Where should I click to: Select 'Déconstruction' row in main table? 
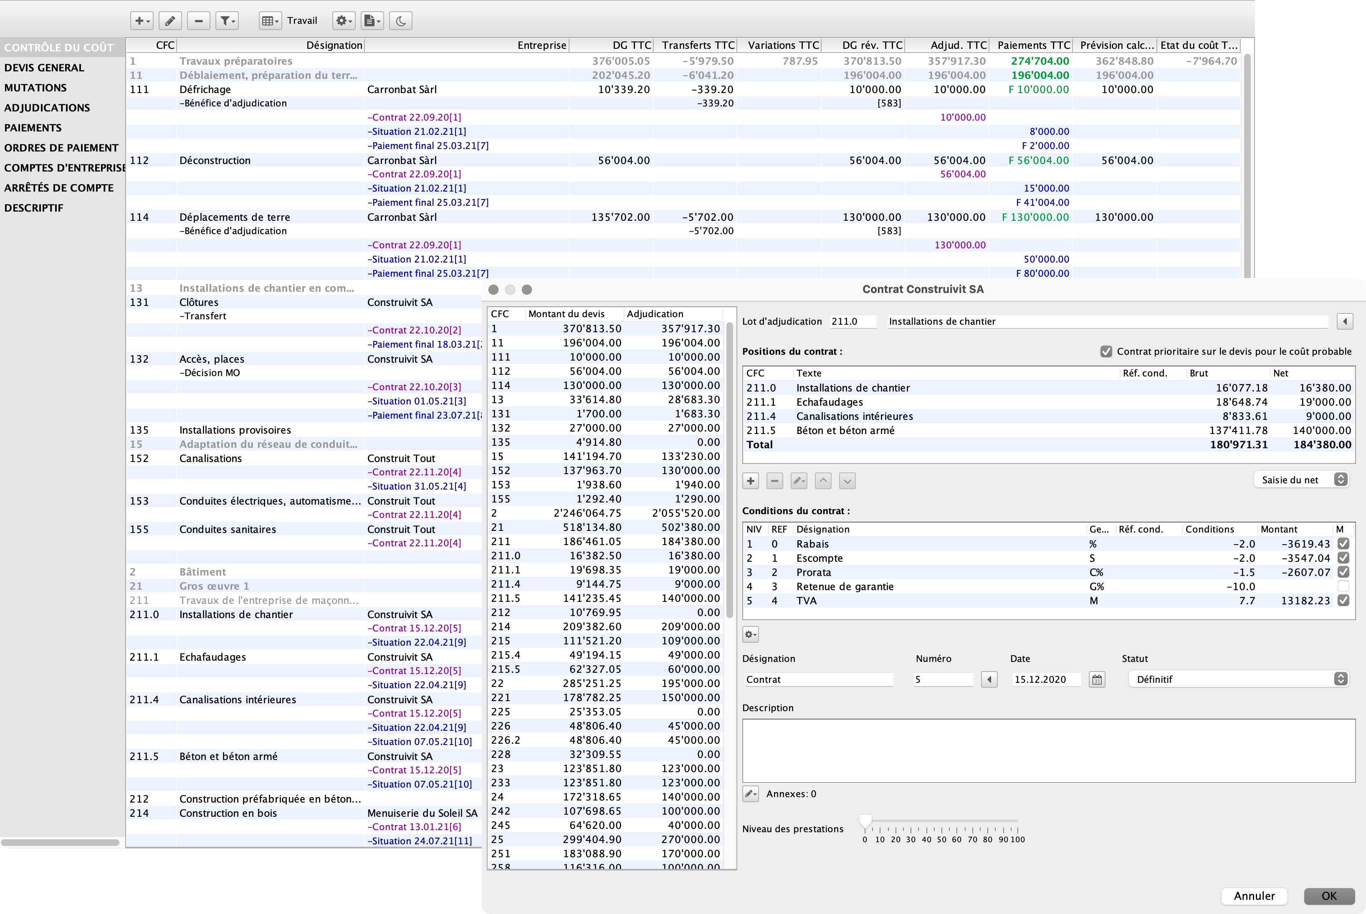tap(683, 160)
